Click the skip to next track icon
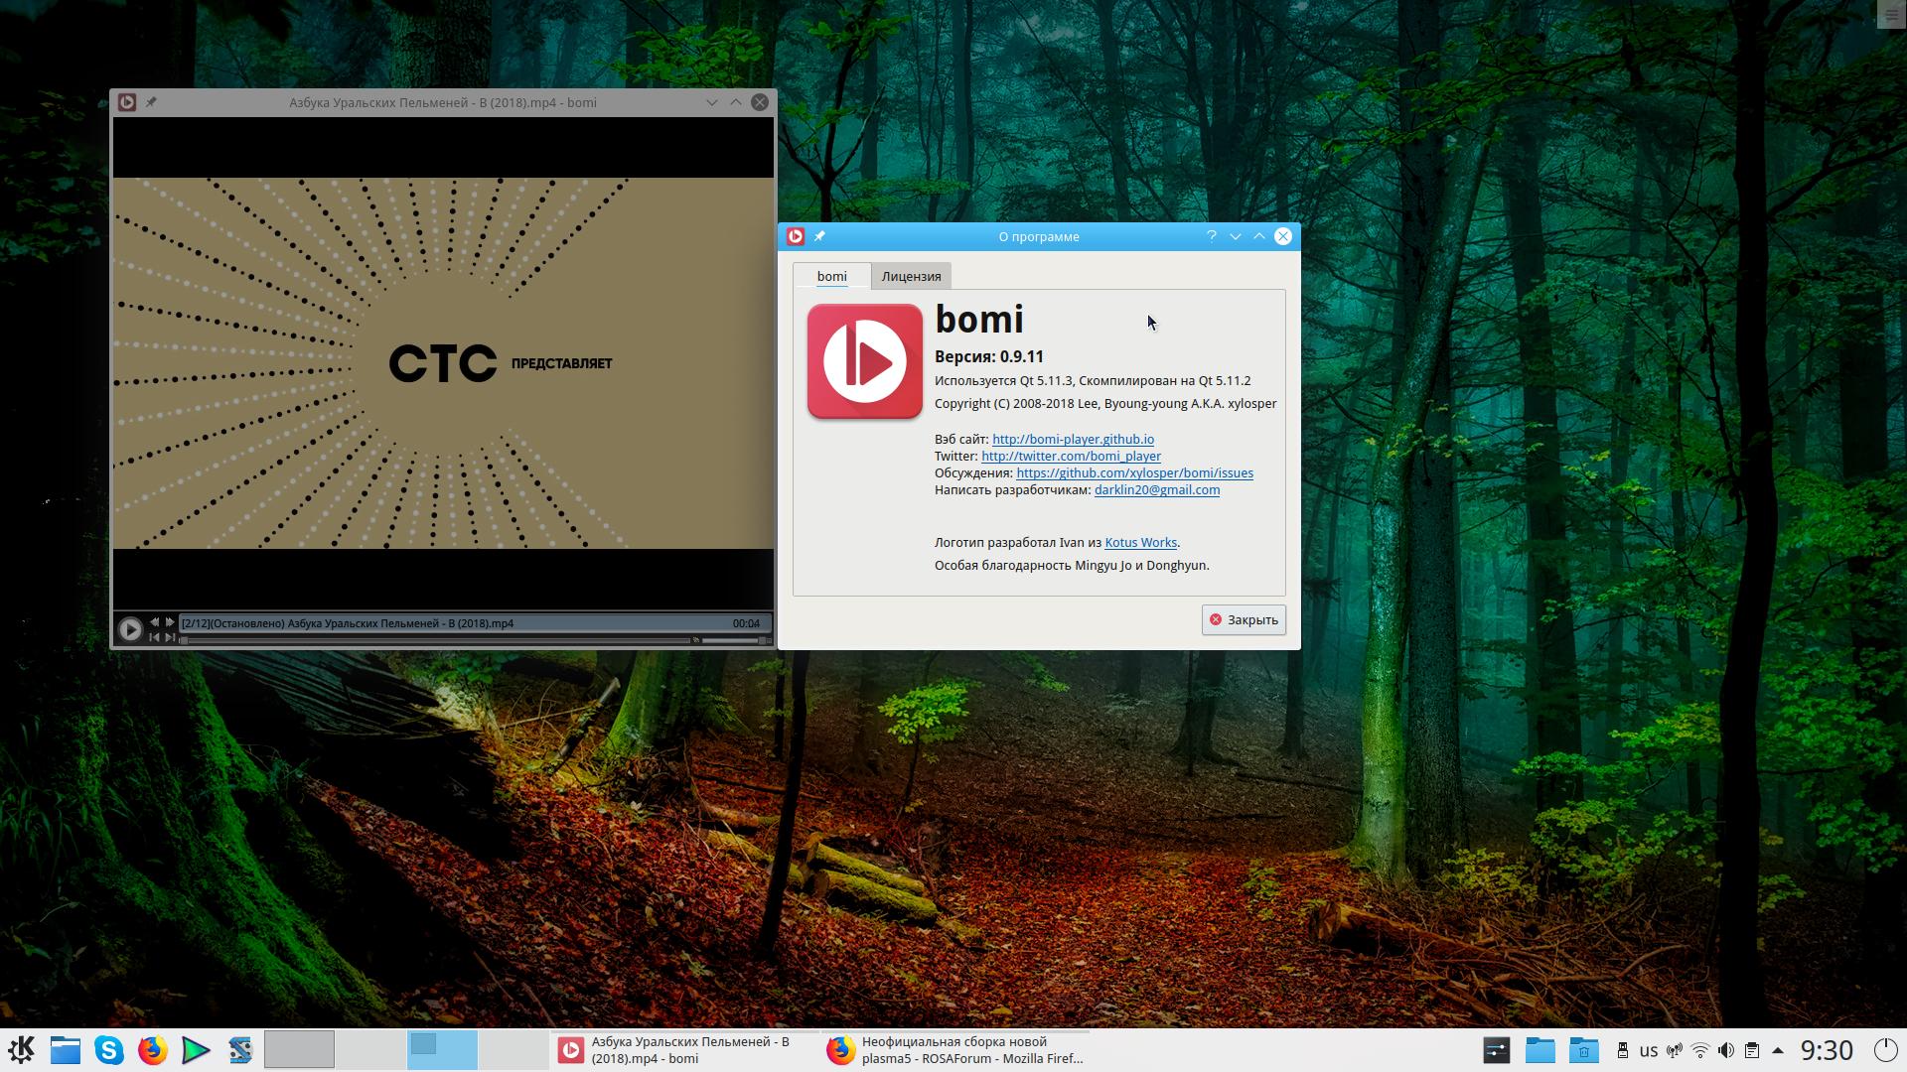 (170, 637)
